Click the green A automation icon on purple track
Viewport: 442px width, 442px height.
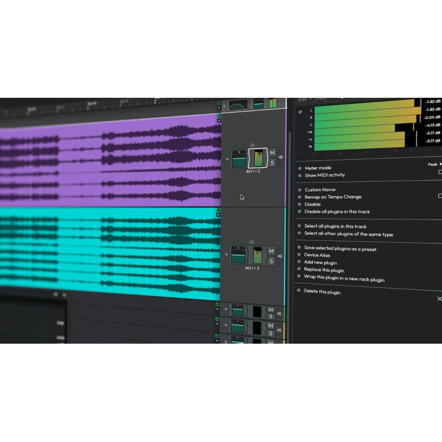coord(219,116)
